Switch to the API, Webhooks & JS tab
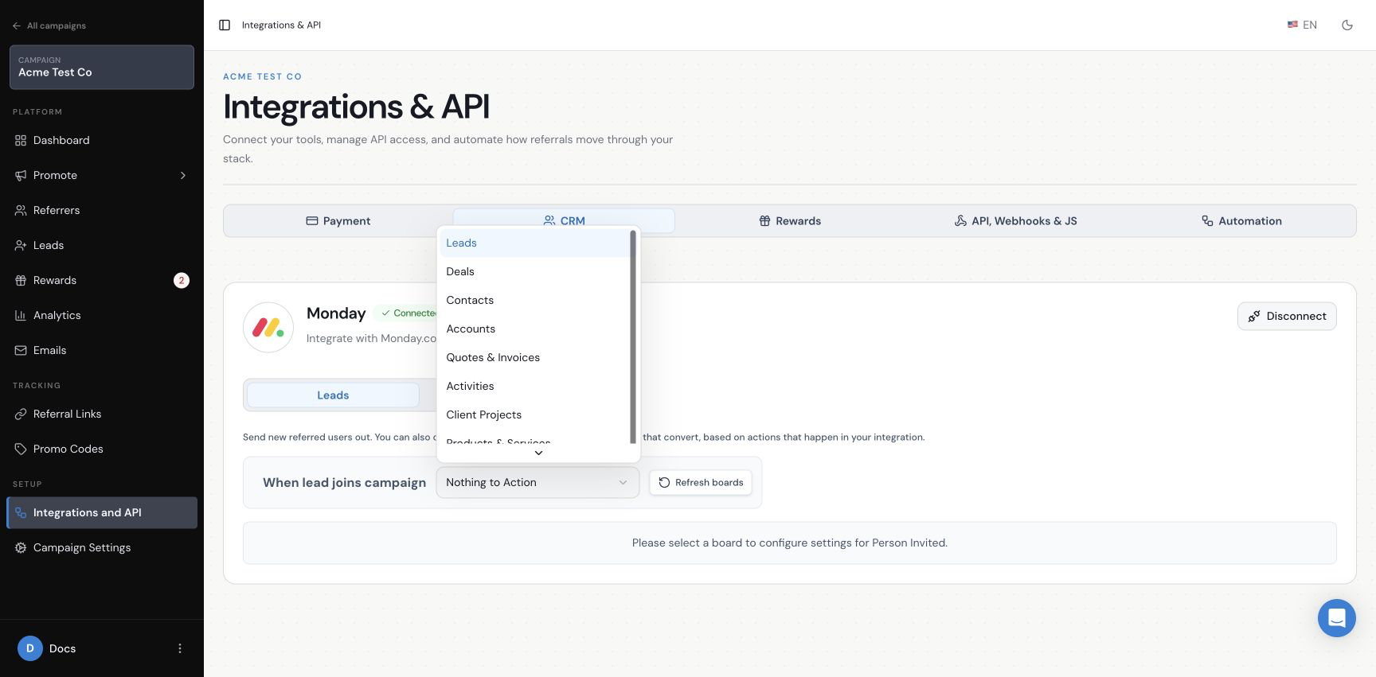Viewport: 1376px width, 677px height. 1015,220
